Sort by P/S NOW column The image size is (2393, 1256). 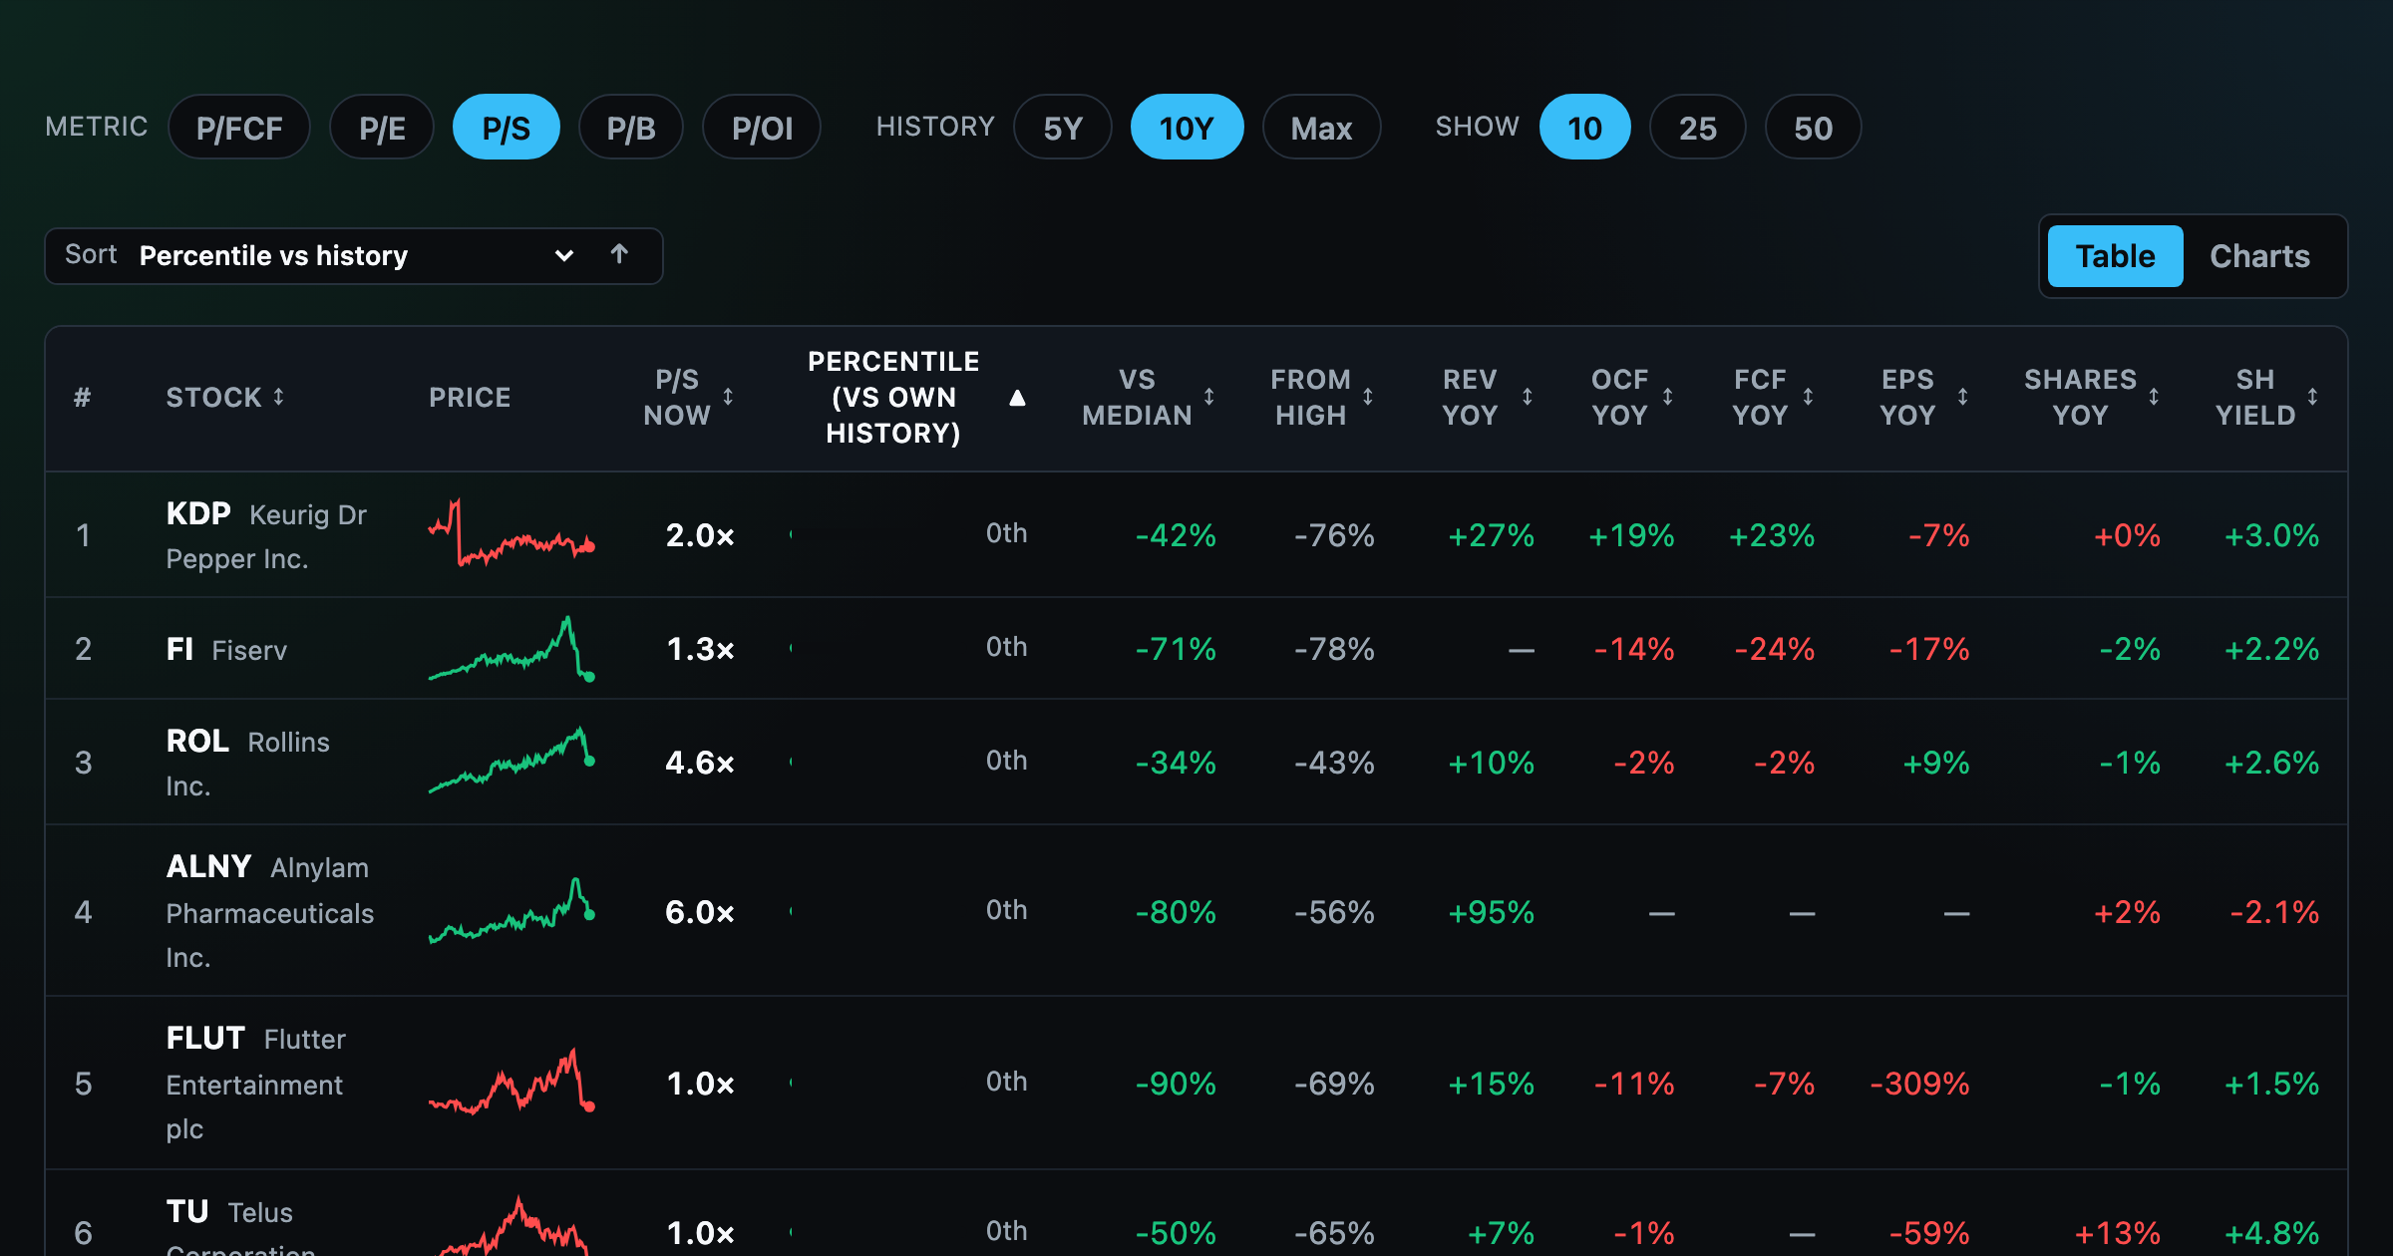click(x=688, y=397)
